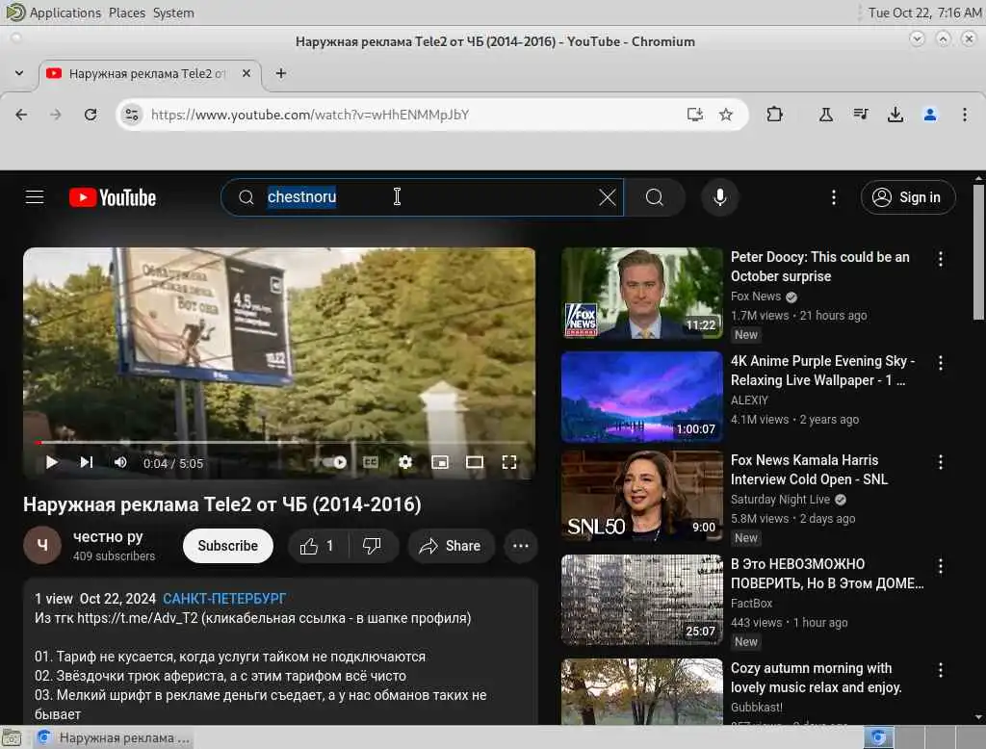Image resolution: width=986 pixels, height=749 pixels.
Task: Open 4K Anime Purple Evening Sky title
Action: pyautogui.click(x=822, y=371)
